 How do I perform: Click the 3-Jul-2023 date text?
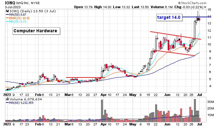click(13, 7)
